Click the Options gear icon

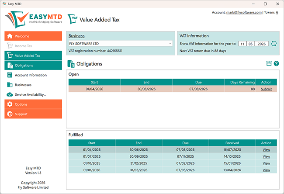pos(10,104)
